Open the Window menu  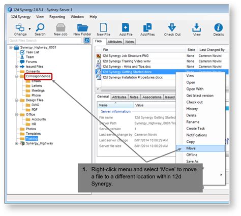pos(77,17)
